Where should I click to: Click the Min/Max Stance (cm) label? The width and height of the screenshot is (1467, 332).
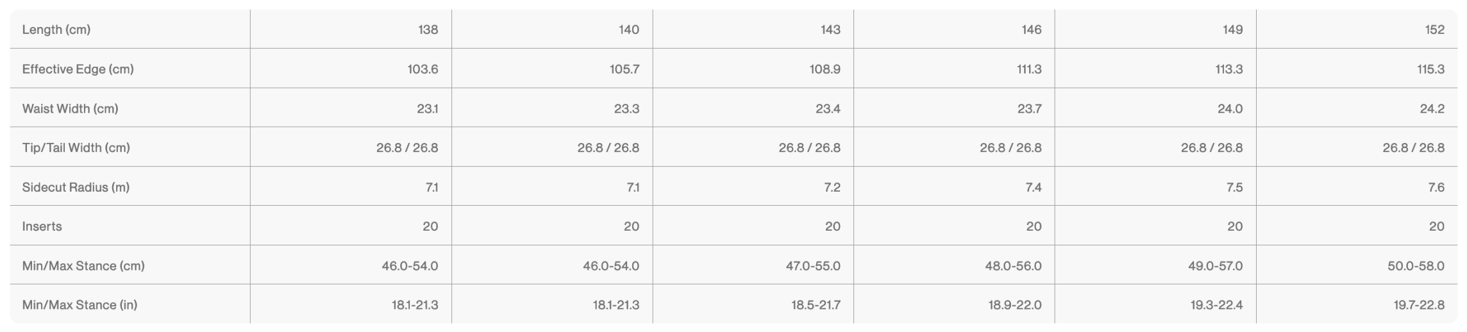click(x=83, y=265)
